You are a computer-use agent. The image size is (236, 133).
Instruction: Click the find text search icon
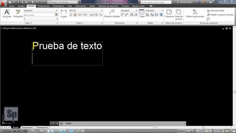point(56,15)
